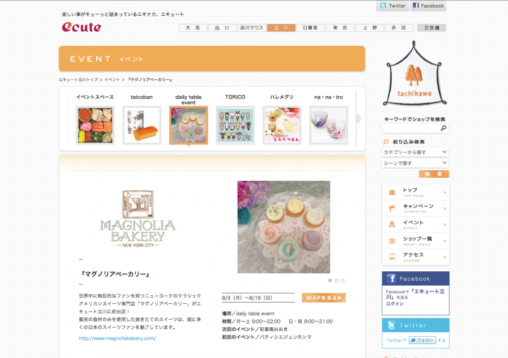
Task: Open previous event パティシエジュンホンマ
Action: pos(285,337)
